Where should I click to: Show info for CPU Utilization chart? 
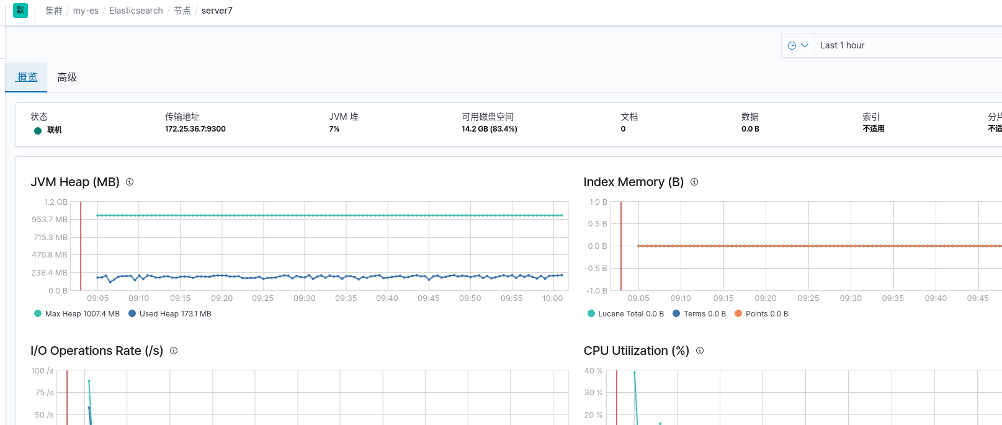click(x=700, y=351)
